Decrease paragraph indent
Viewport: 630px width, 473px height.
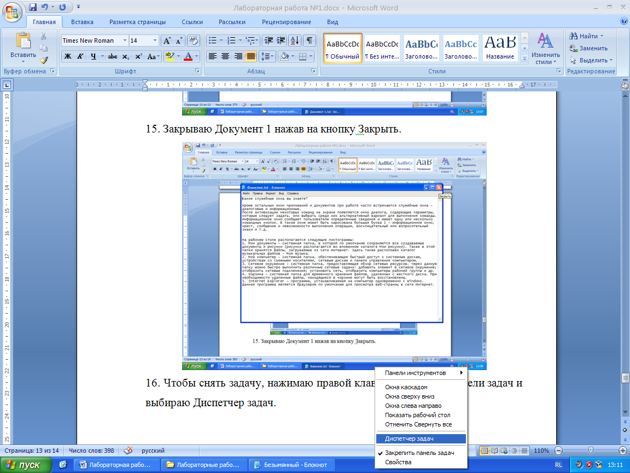tap(269, 40)
